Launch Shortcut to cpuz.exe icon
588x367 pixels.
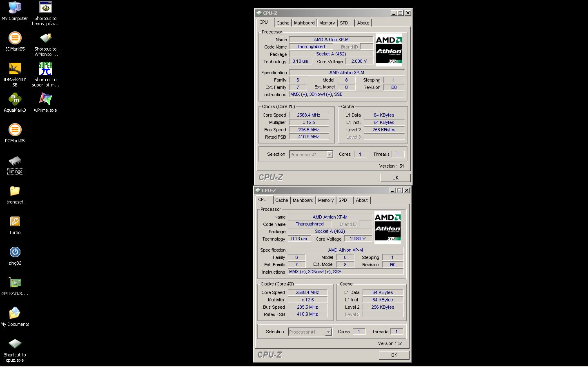coord(15,350)
